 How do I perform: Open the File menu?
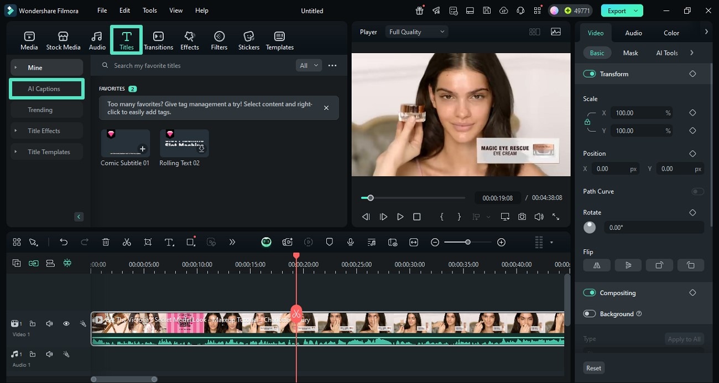(102, 11)
